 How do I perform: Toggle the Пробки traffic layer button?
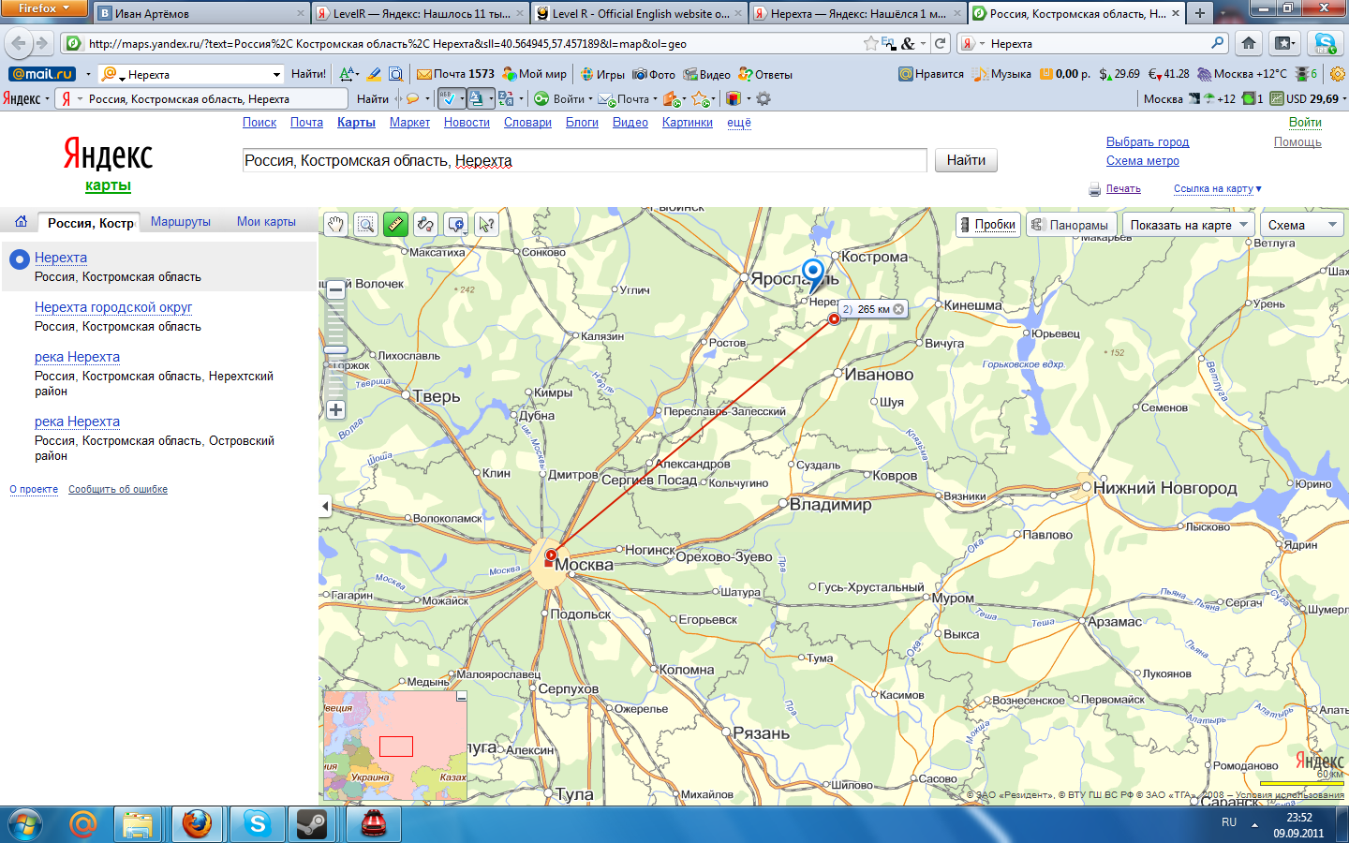[988, 225]
